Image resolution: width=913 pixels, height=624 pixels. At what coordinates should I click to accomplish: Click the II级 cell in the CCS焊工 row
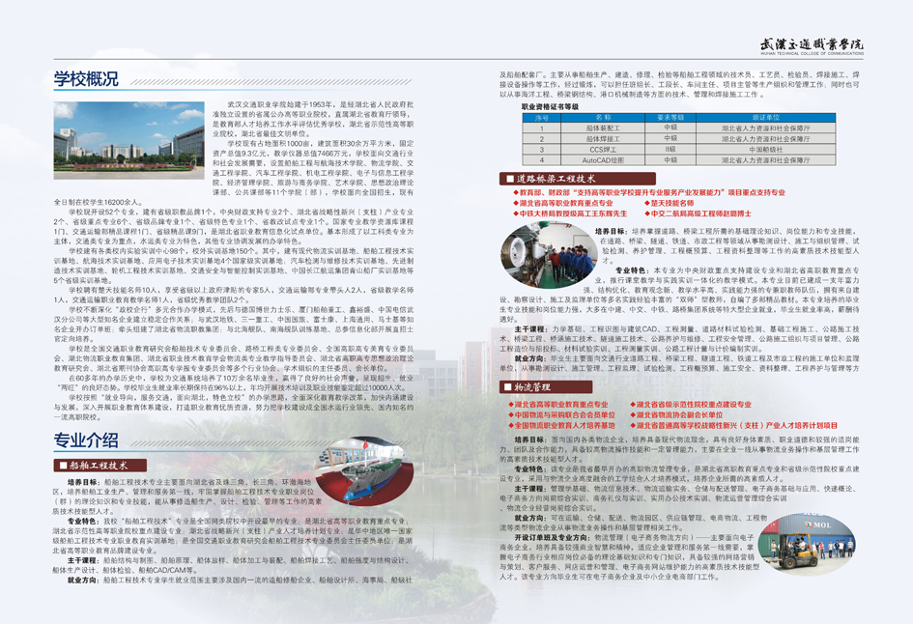[x=670, y=150]
